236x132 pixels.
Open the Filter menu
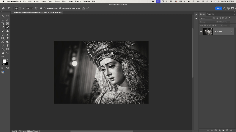click(x=64, y=1)
